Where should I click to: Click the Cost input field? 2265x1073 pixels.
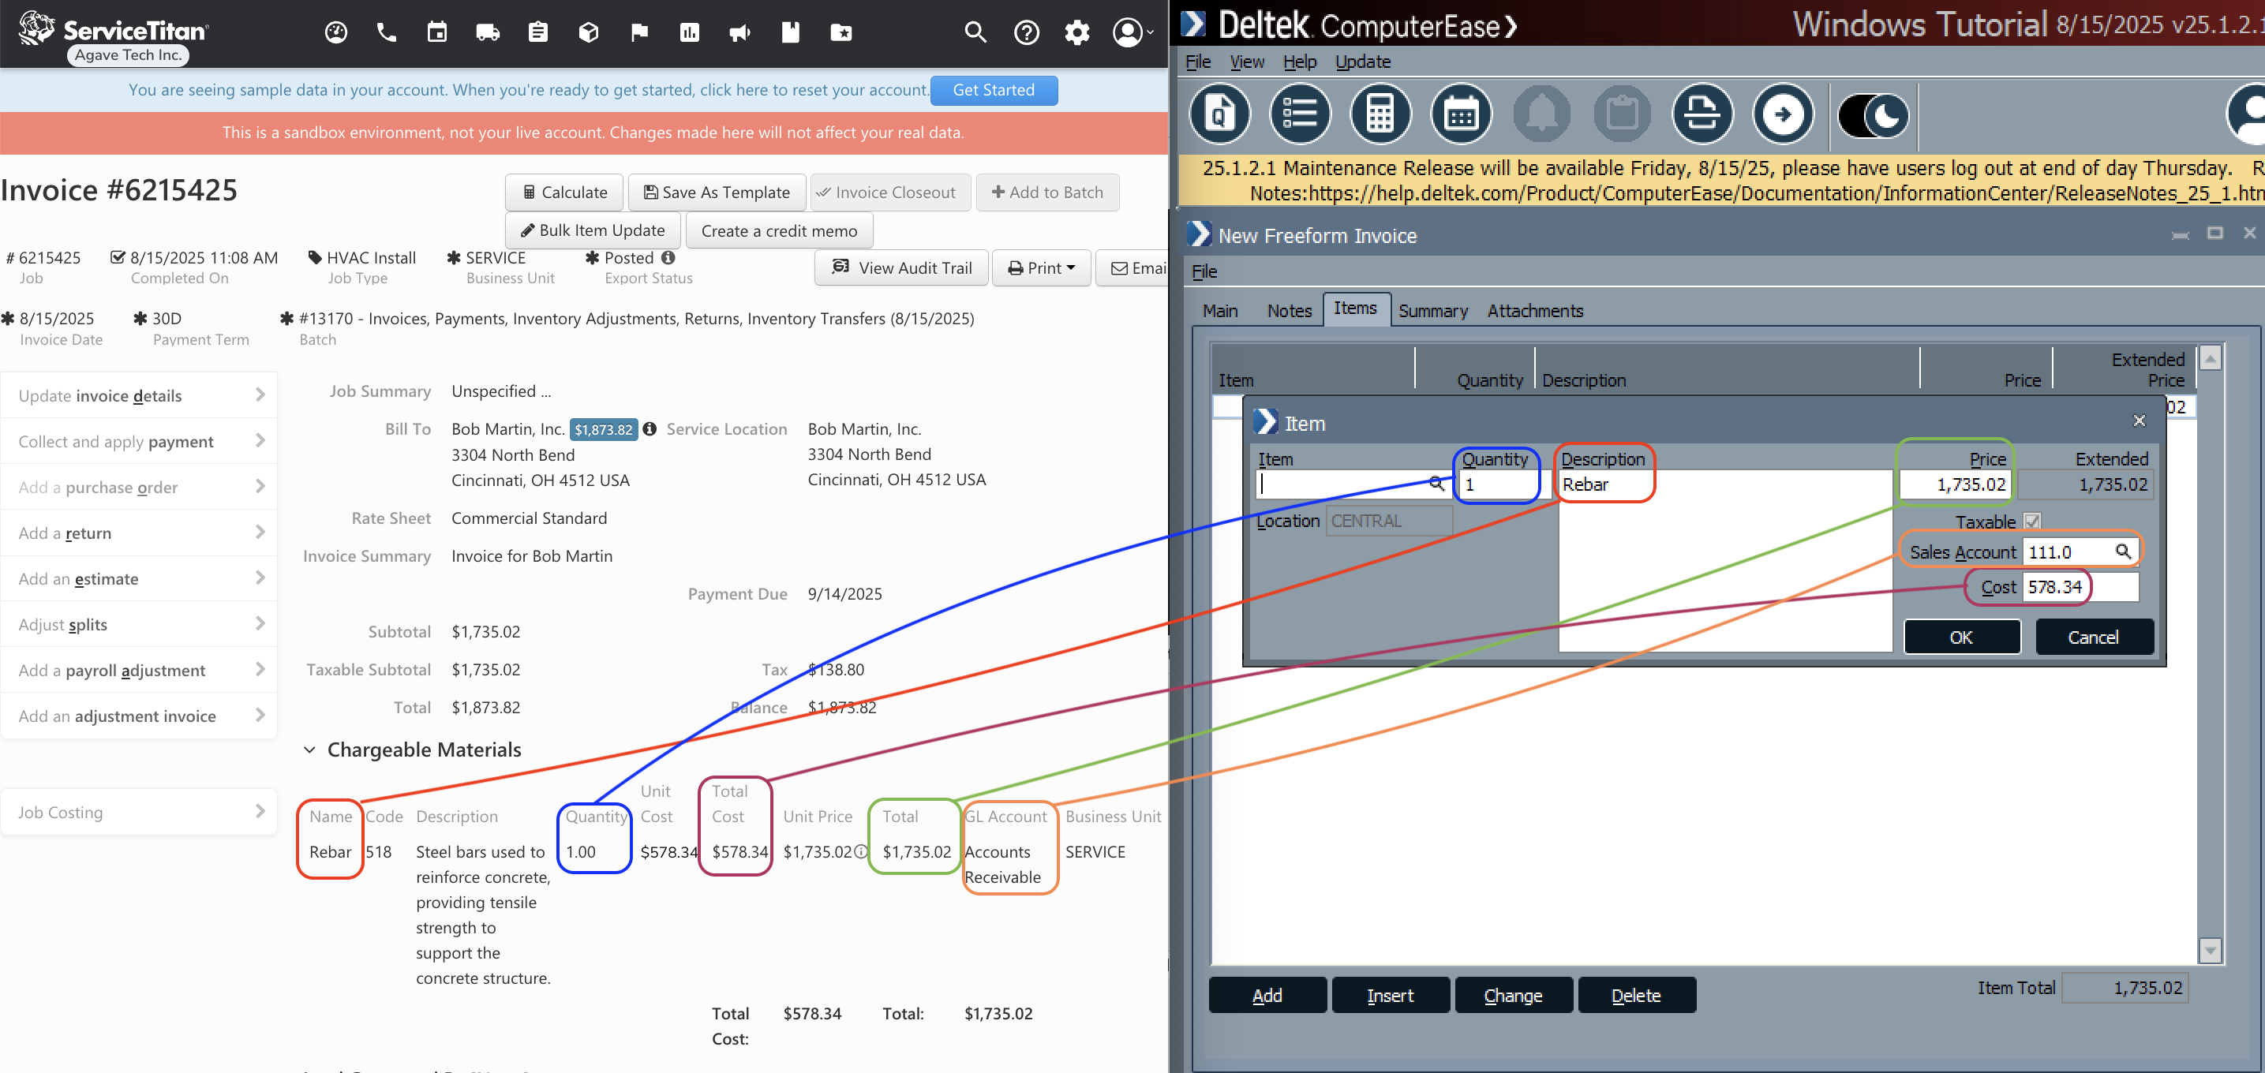pos(2080,586)
